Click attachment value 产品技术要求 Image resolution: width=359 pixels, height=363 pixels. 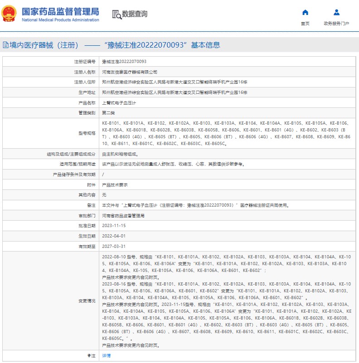pyautogui.click(x=115, y=185)
